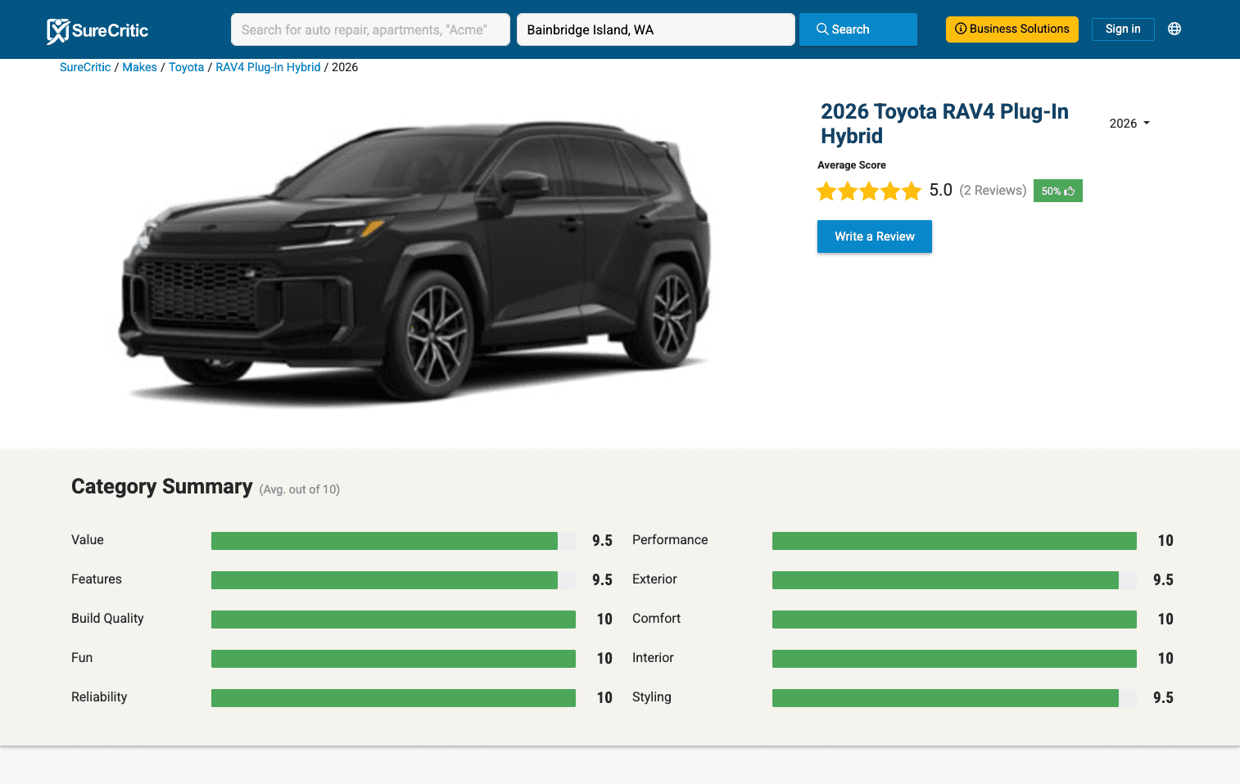Open Business Solutions

coord(1011,29)
